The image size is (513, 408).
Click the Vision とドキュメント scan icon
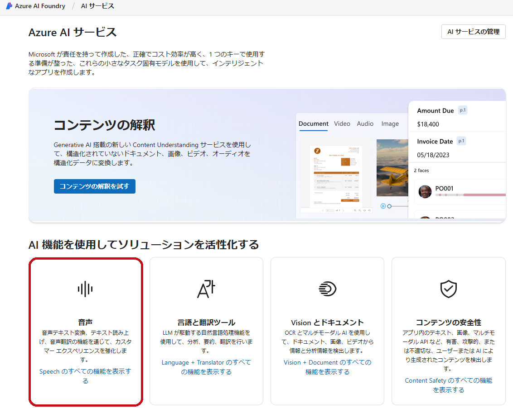327,289
